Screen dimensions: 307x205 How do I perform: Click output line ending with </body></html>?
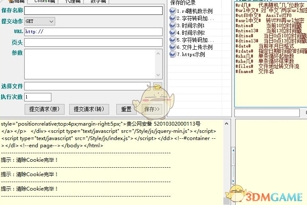tap(52, 146)
